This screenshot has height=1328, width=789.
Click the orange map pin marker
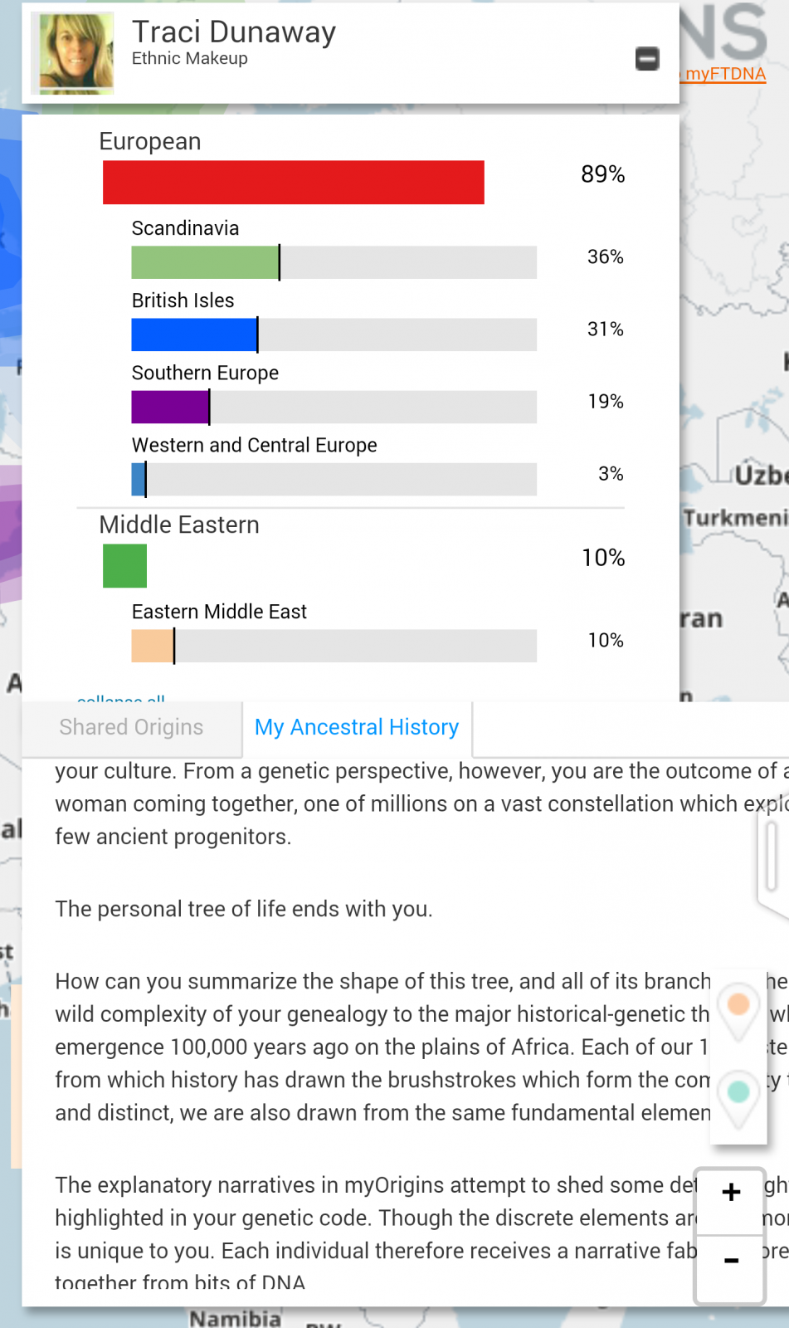pos(738,1011)
